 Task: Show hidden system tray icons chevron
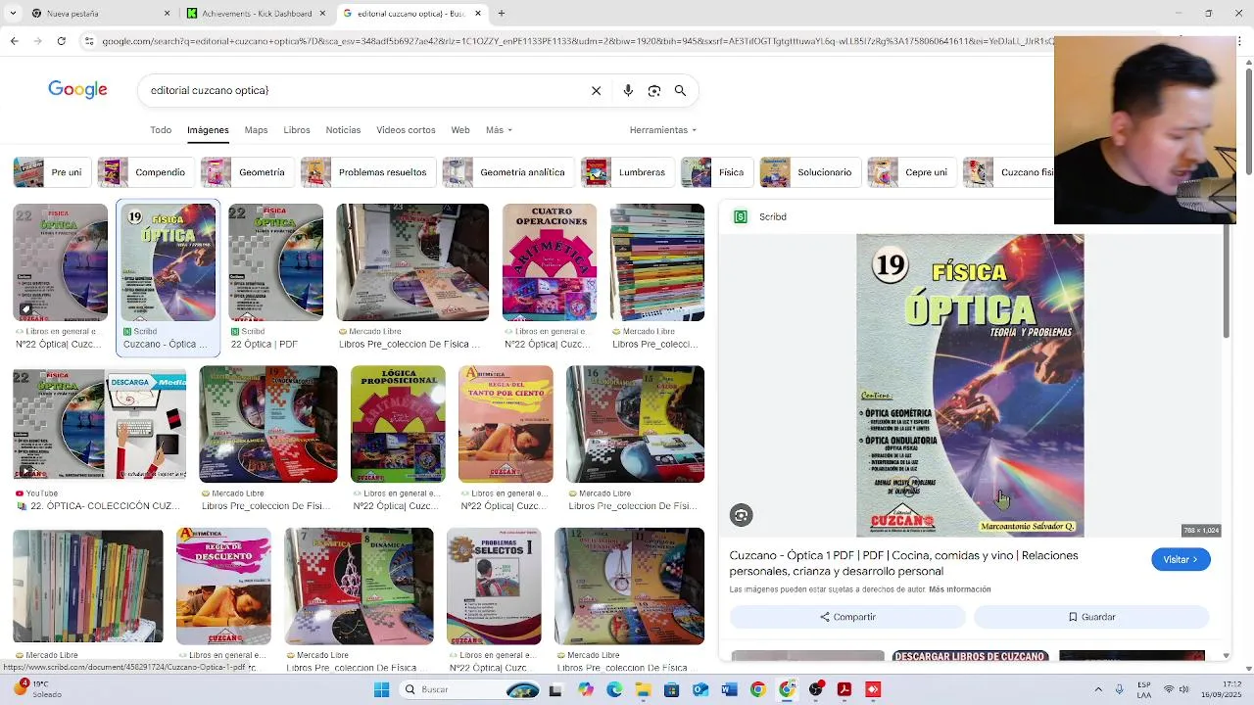click(x=1098, y=689)
